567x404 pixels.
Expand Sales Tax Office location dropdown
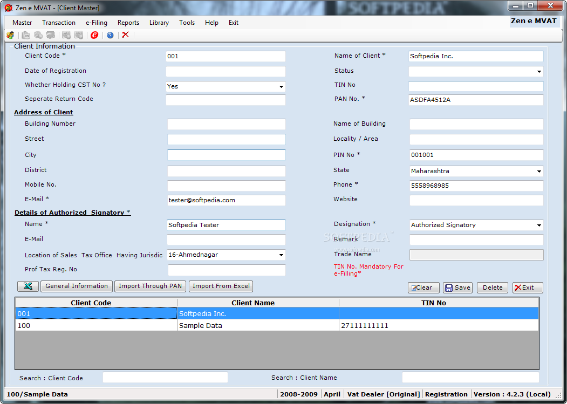[x=281, y=255]
